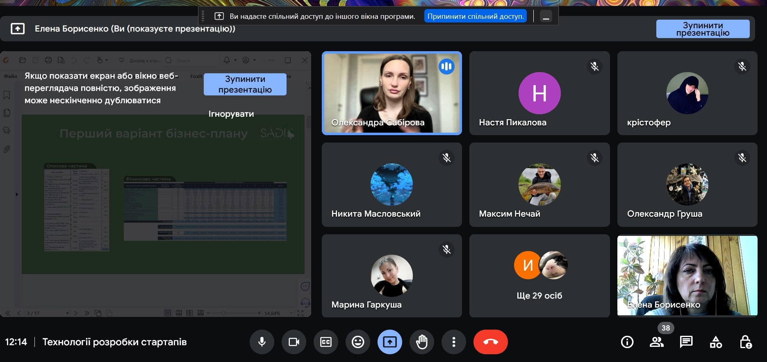Open more options three-dot menu
This screenshot has height=362, width=767.
pos(454,342)
